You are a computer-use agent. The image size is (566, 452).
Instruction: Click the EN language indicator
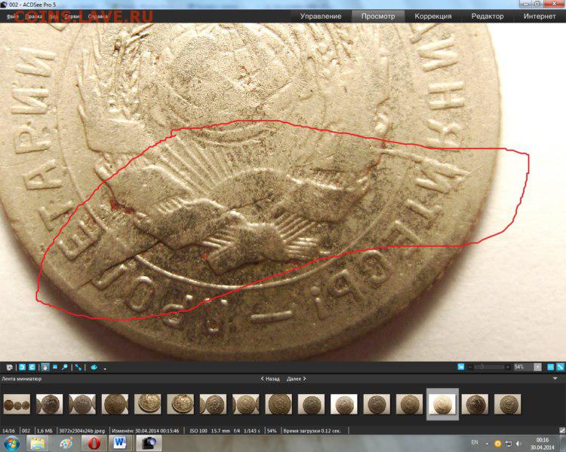click(x=475, y=442)
